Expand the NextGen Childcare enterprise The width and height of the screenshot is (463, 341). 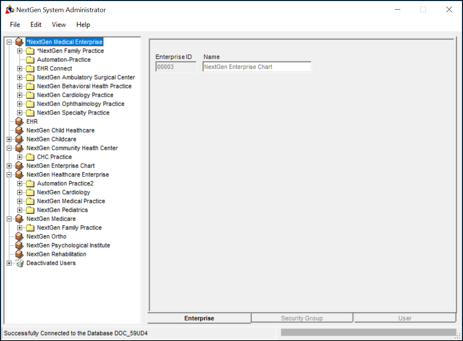(9, 139)
